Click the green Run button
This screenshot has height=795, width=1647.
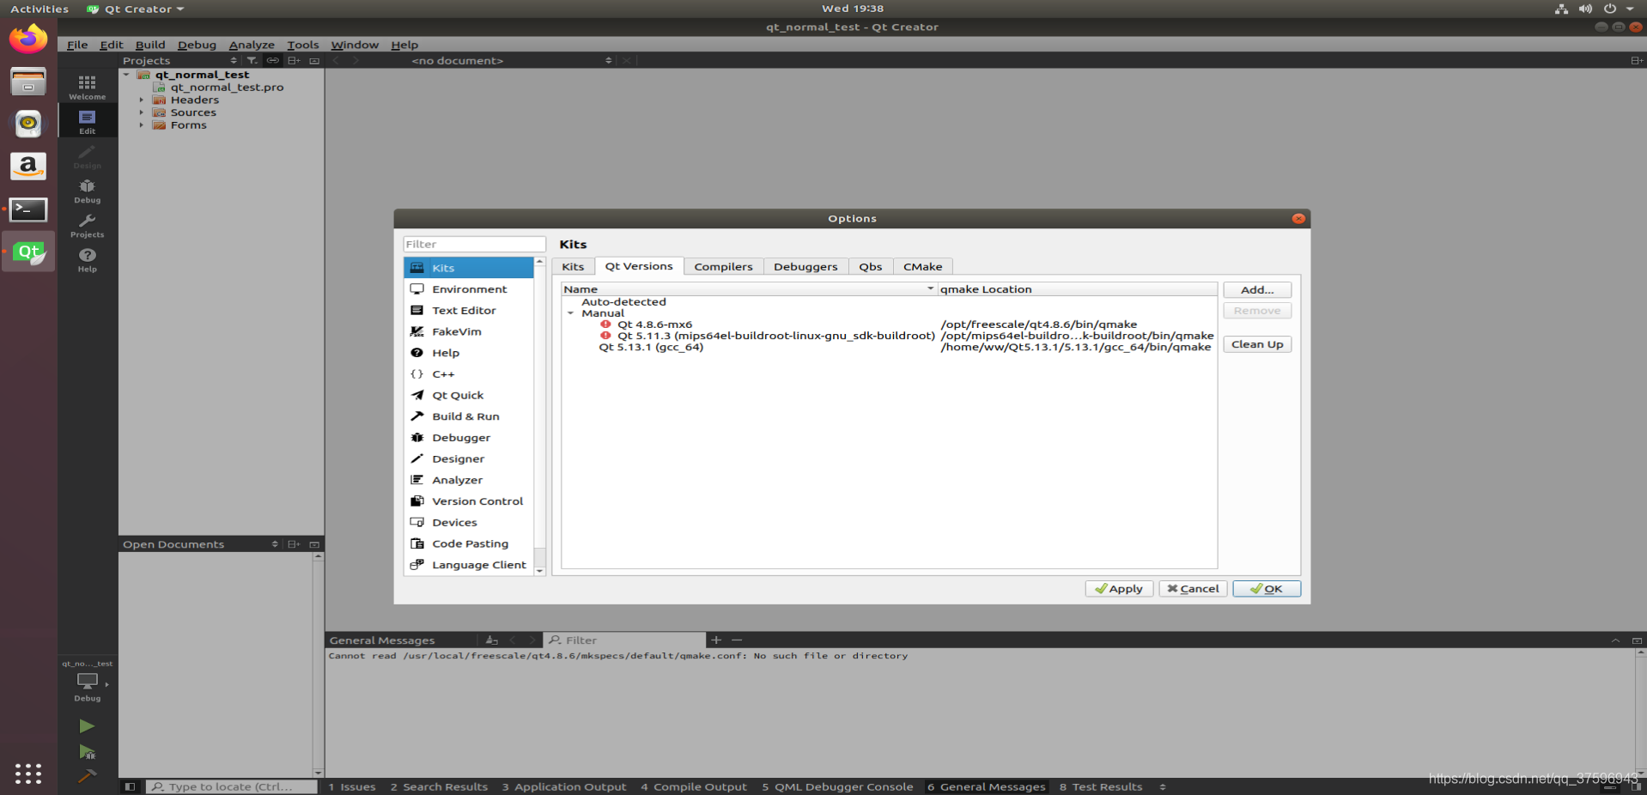click(x=87, y=726)
